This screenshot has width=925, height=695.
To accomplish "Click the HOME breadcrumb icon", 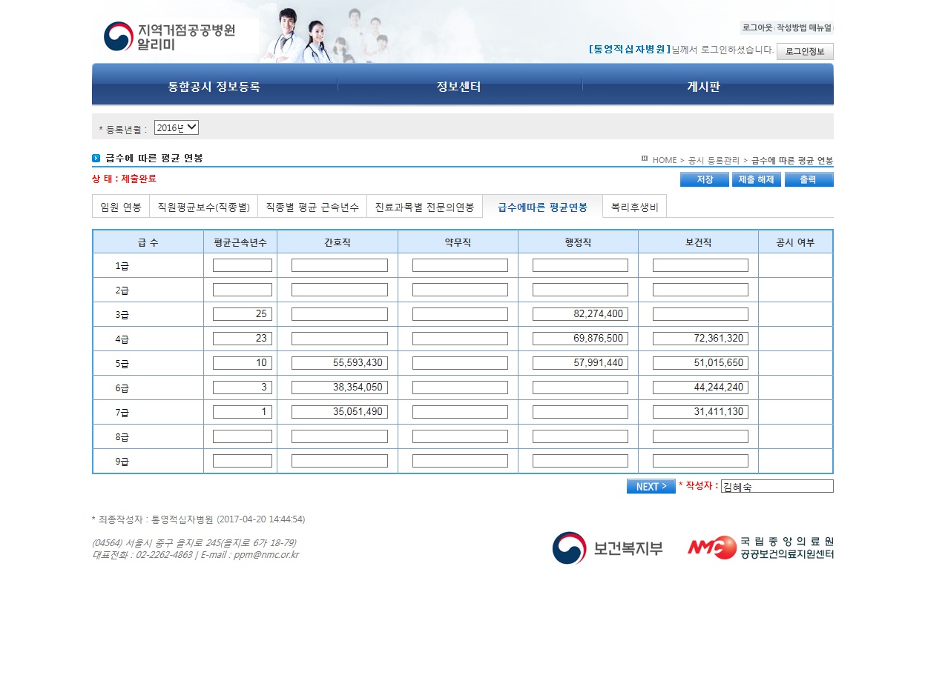I will [645, 159].
